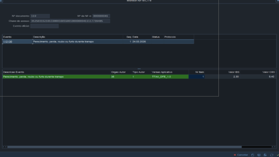
Task: Click the new document icon beside Cancelar
Action: point(252,155)
